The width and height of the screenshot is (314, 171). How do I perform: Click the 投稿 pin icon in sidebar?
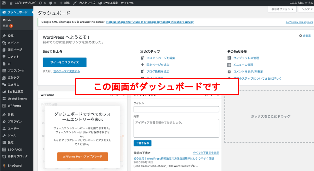point(4,36)
